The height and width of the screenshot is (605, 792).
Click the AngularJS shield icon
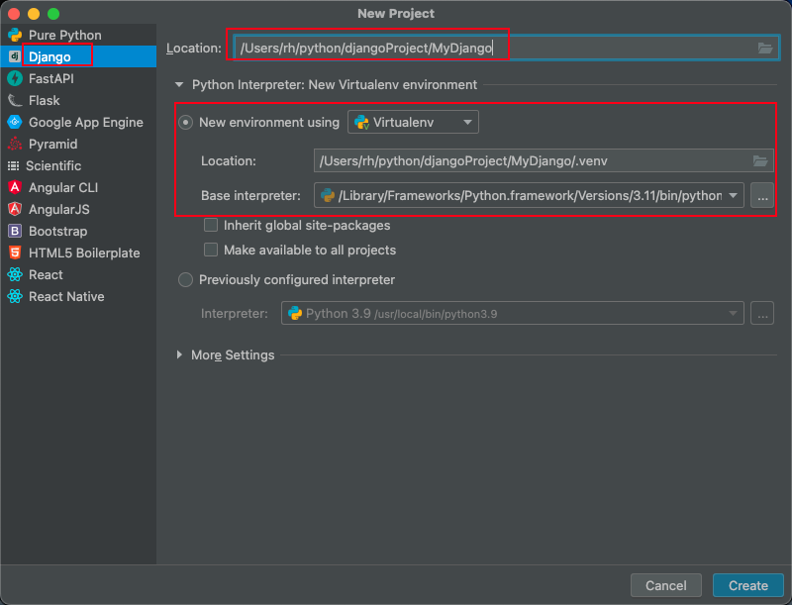[15, 209]
